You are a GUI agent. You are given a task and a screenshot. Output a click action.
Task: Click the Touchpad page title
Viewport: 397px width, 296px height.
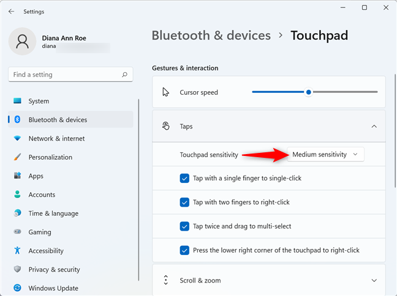(x=319, y=35)
